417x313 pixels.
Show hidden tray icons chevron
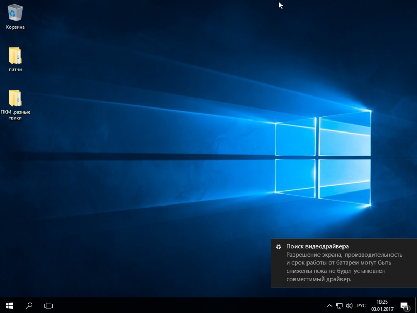coord(329,306)
